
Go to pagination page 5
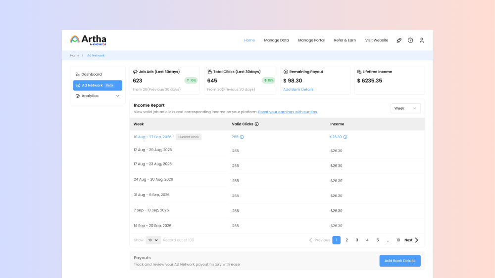point(378,240)
